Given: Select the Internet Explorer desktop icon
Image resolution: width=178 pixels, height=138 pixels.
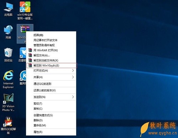Looking at the screenshot, I should pyautogui.click(x=8, y=75).
